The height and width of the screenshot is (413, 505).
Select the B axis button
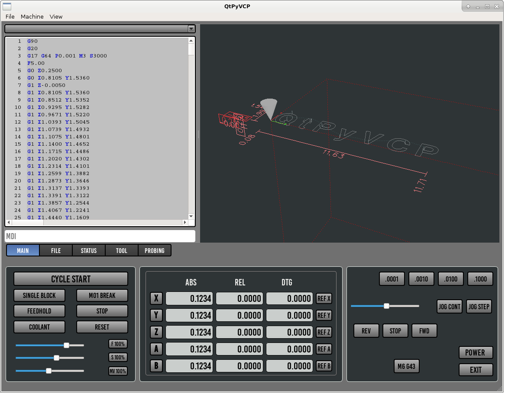coord(156,366)
